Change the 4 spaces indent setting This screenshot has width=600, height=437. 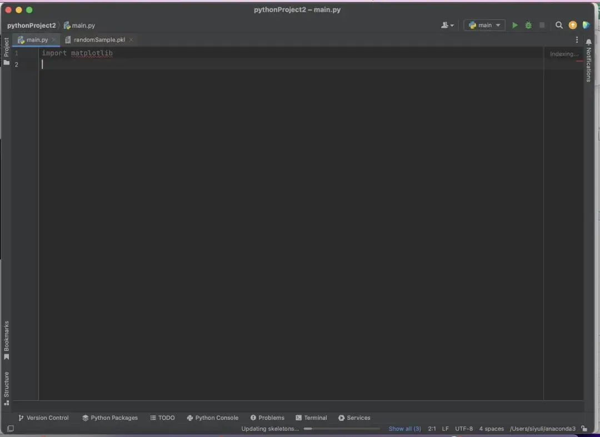[x=491, y=429]
